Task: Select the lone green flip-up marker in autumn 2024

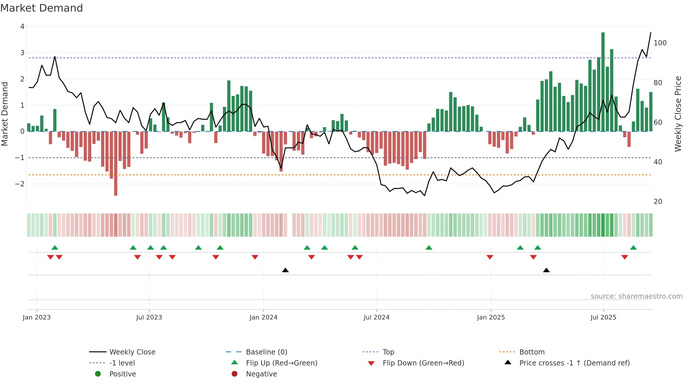Action: (429, 248)
